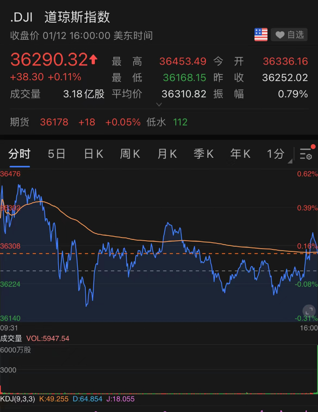Tap the 6000万股 volume axis label
Image resolution: width=318 pixels, height=412 pixels.
coord(16,350)
